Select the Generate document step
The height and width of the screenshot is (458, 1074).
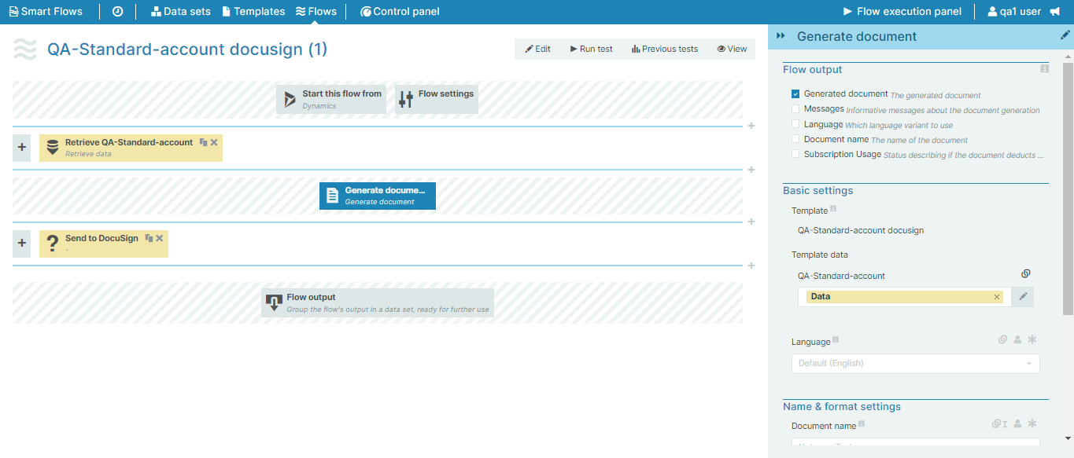(378, 196)
